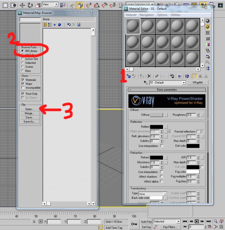Viewport: 225px width, 230px height.
Task: Enable the Incompatible checkbox
Action: [23, 88]
